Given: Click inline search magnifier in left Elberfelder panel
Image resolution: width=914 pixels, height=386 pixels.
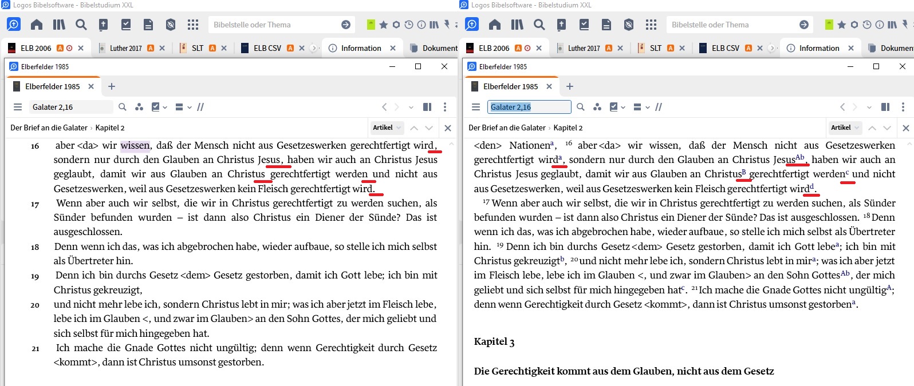Looking at the screenshot, I should (x=123, y=107).
